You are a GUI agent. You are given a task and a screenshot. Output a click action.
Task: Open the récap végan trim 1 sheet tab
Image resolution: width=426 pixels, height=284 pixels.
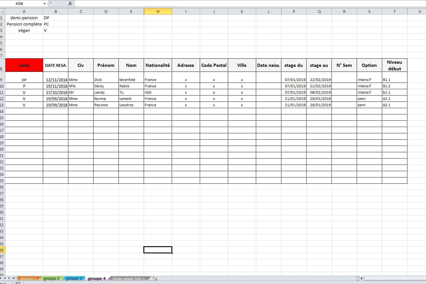pyautogui.click(x=129, y=279)
